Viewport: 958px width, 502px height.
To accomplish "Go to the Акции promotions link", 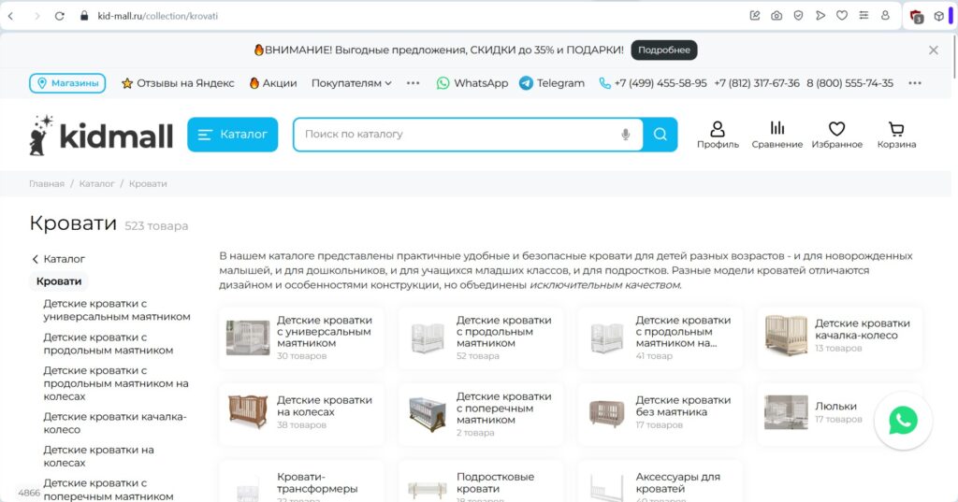I will [273, 83].
